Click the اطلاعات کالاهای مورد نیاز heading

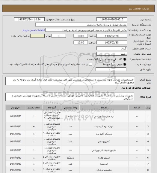(x=136, y=88)
